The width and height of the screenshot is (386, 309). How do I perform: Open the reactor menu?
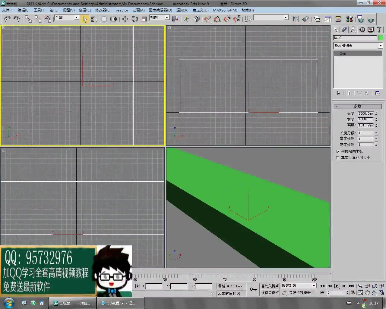122,10
